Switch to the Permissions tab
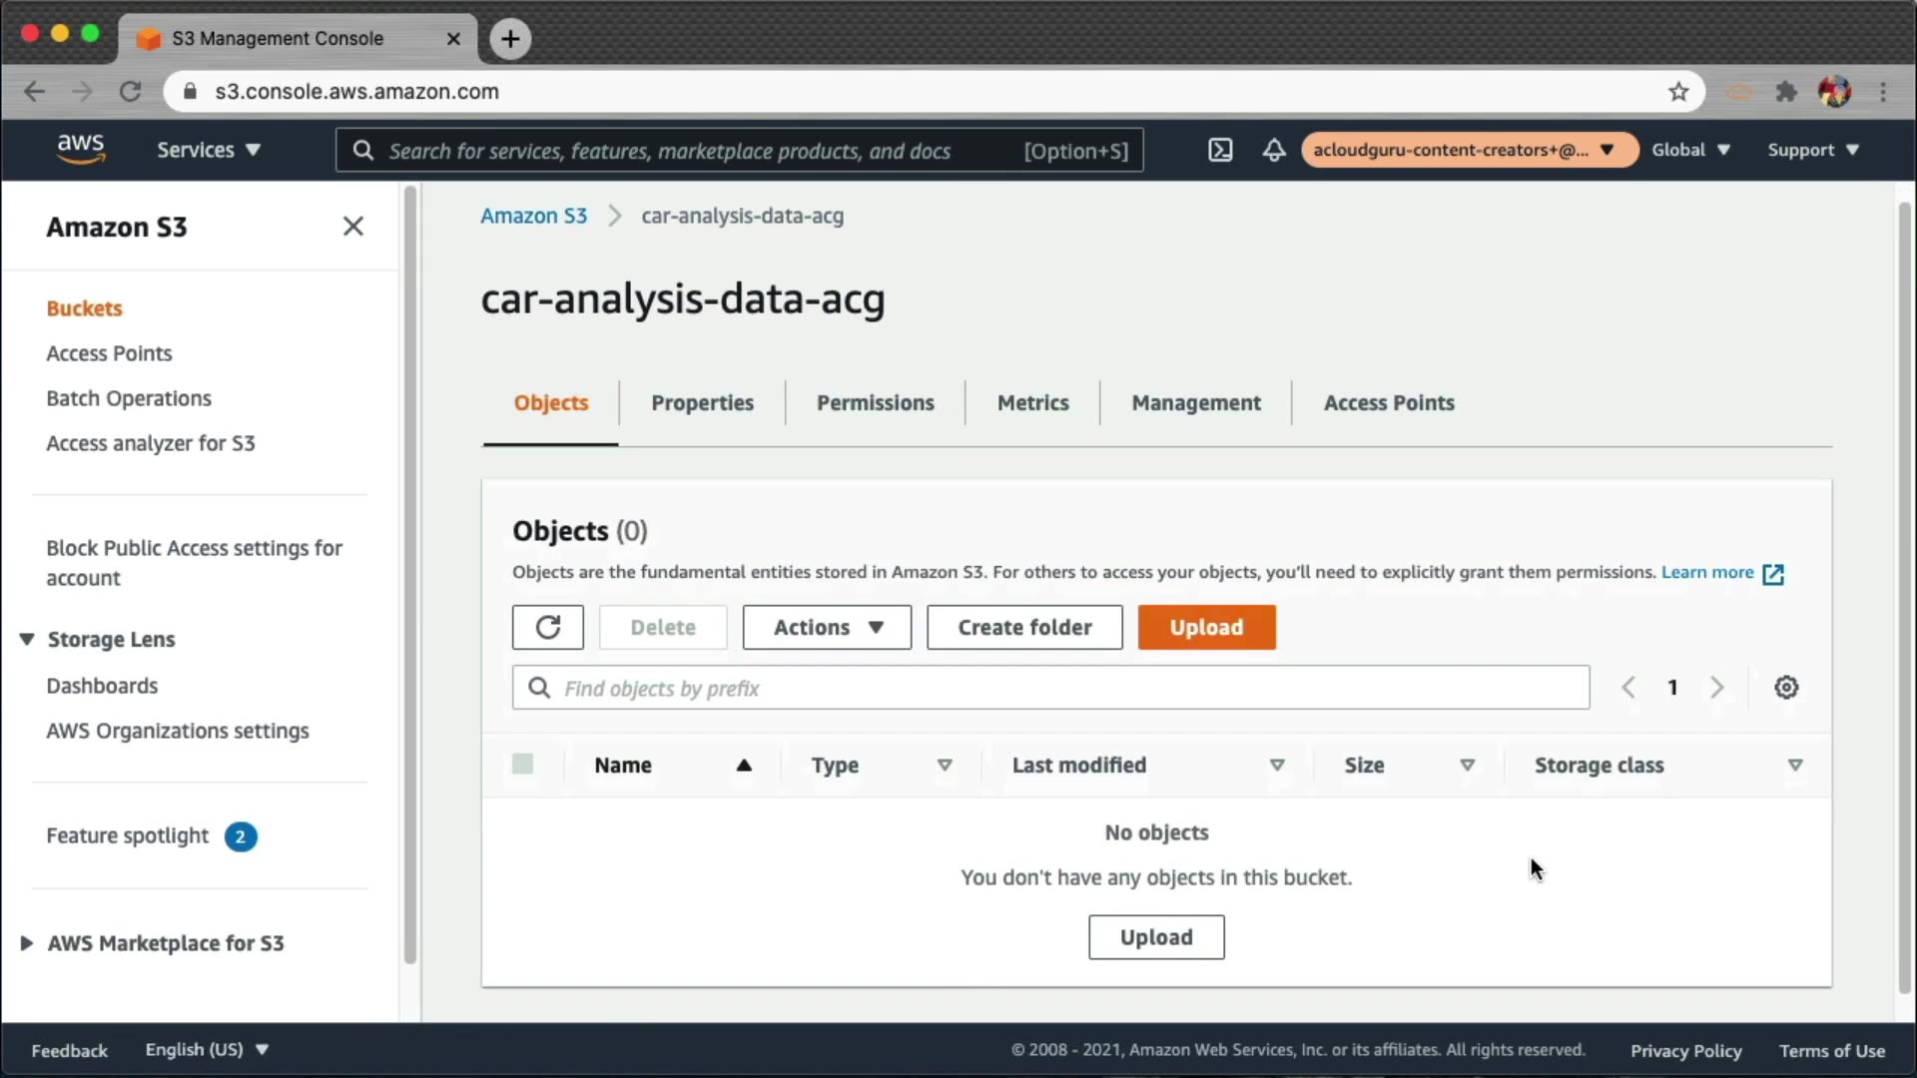1917x1078 pixels. point(875,402)
